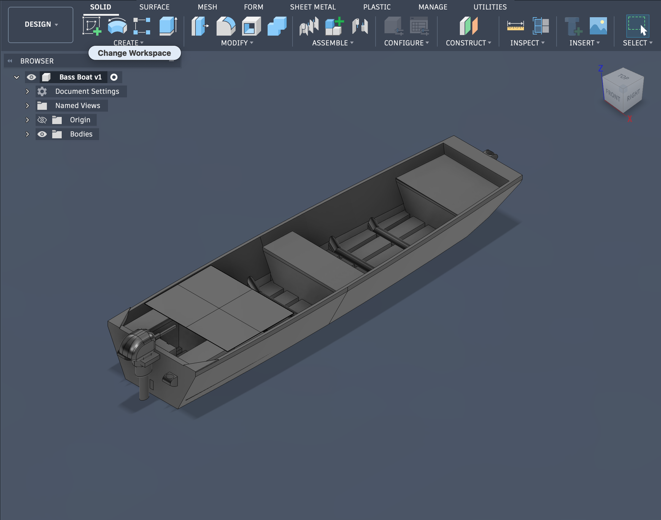Open the DESIGN workspace button
The width and height of the screenshot is (661, 520).
coord(40,24)
